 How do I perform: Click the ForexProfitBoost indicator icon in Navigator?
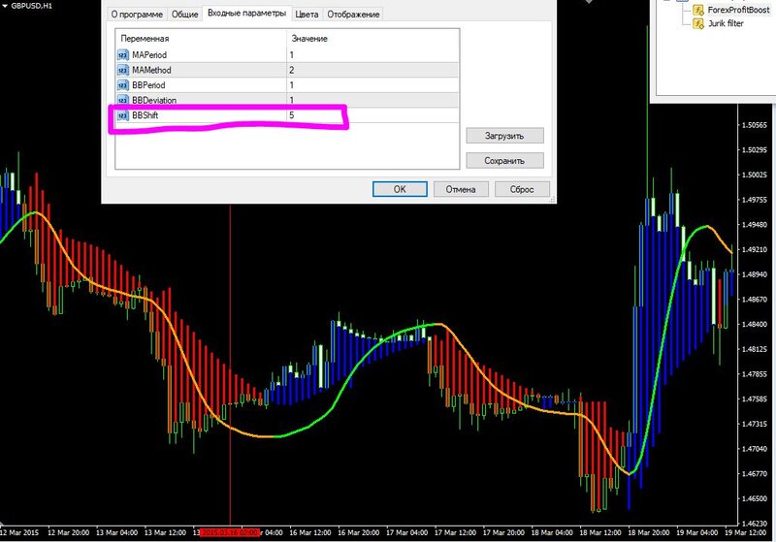[x=697, y=10]
